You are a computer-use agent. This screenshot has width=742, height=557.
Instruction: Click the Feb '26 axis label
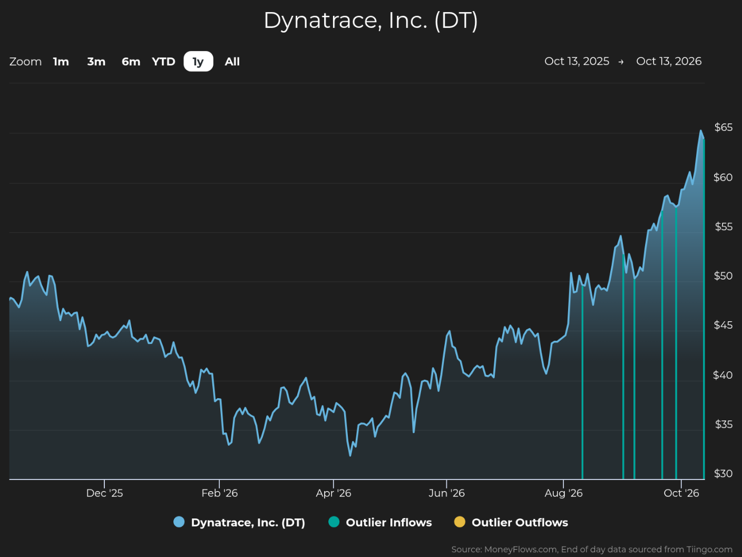(x=219, y=493)
